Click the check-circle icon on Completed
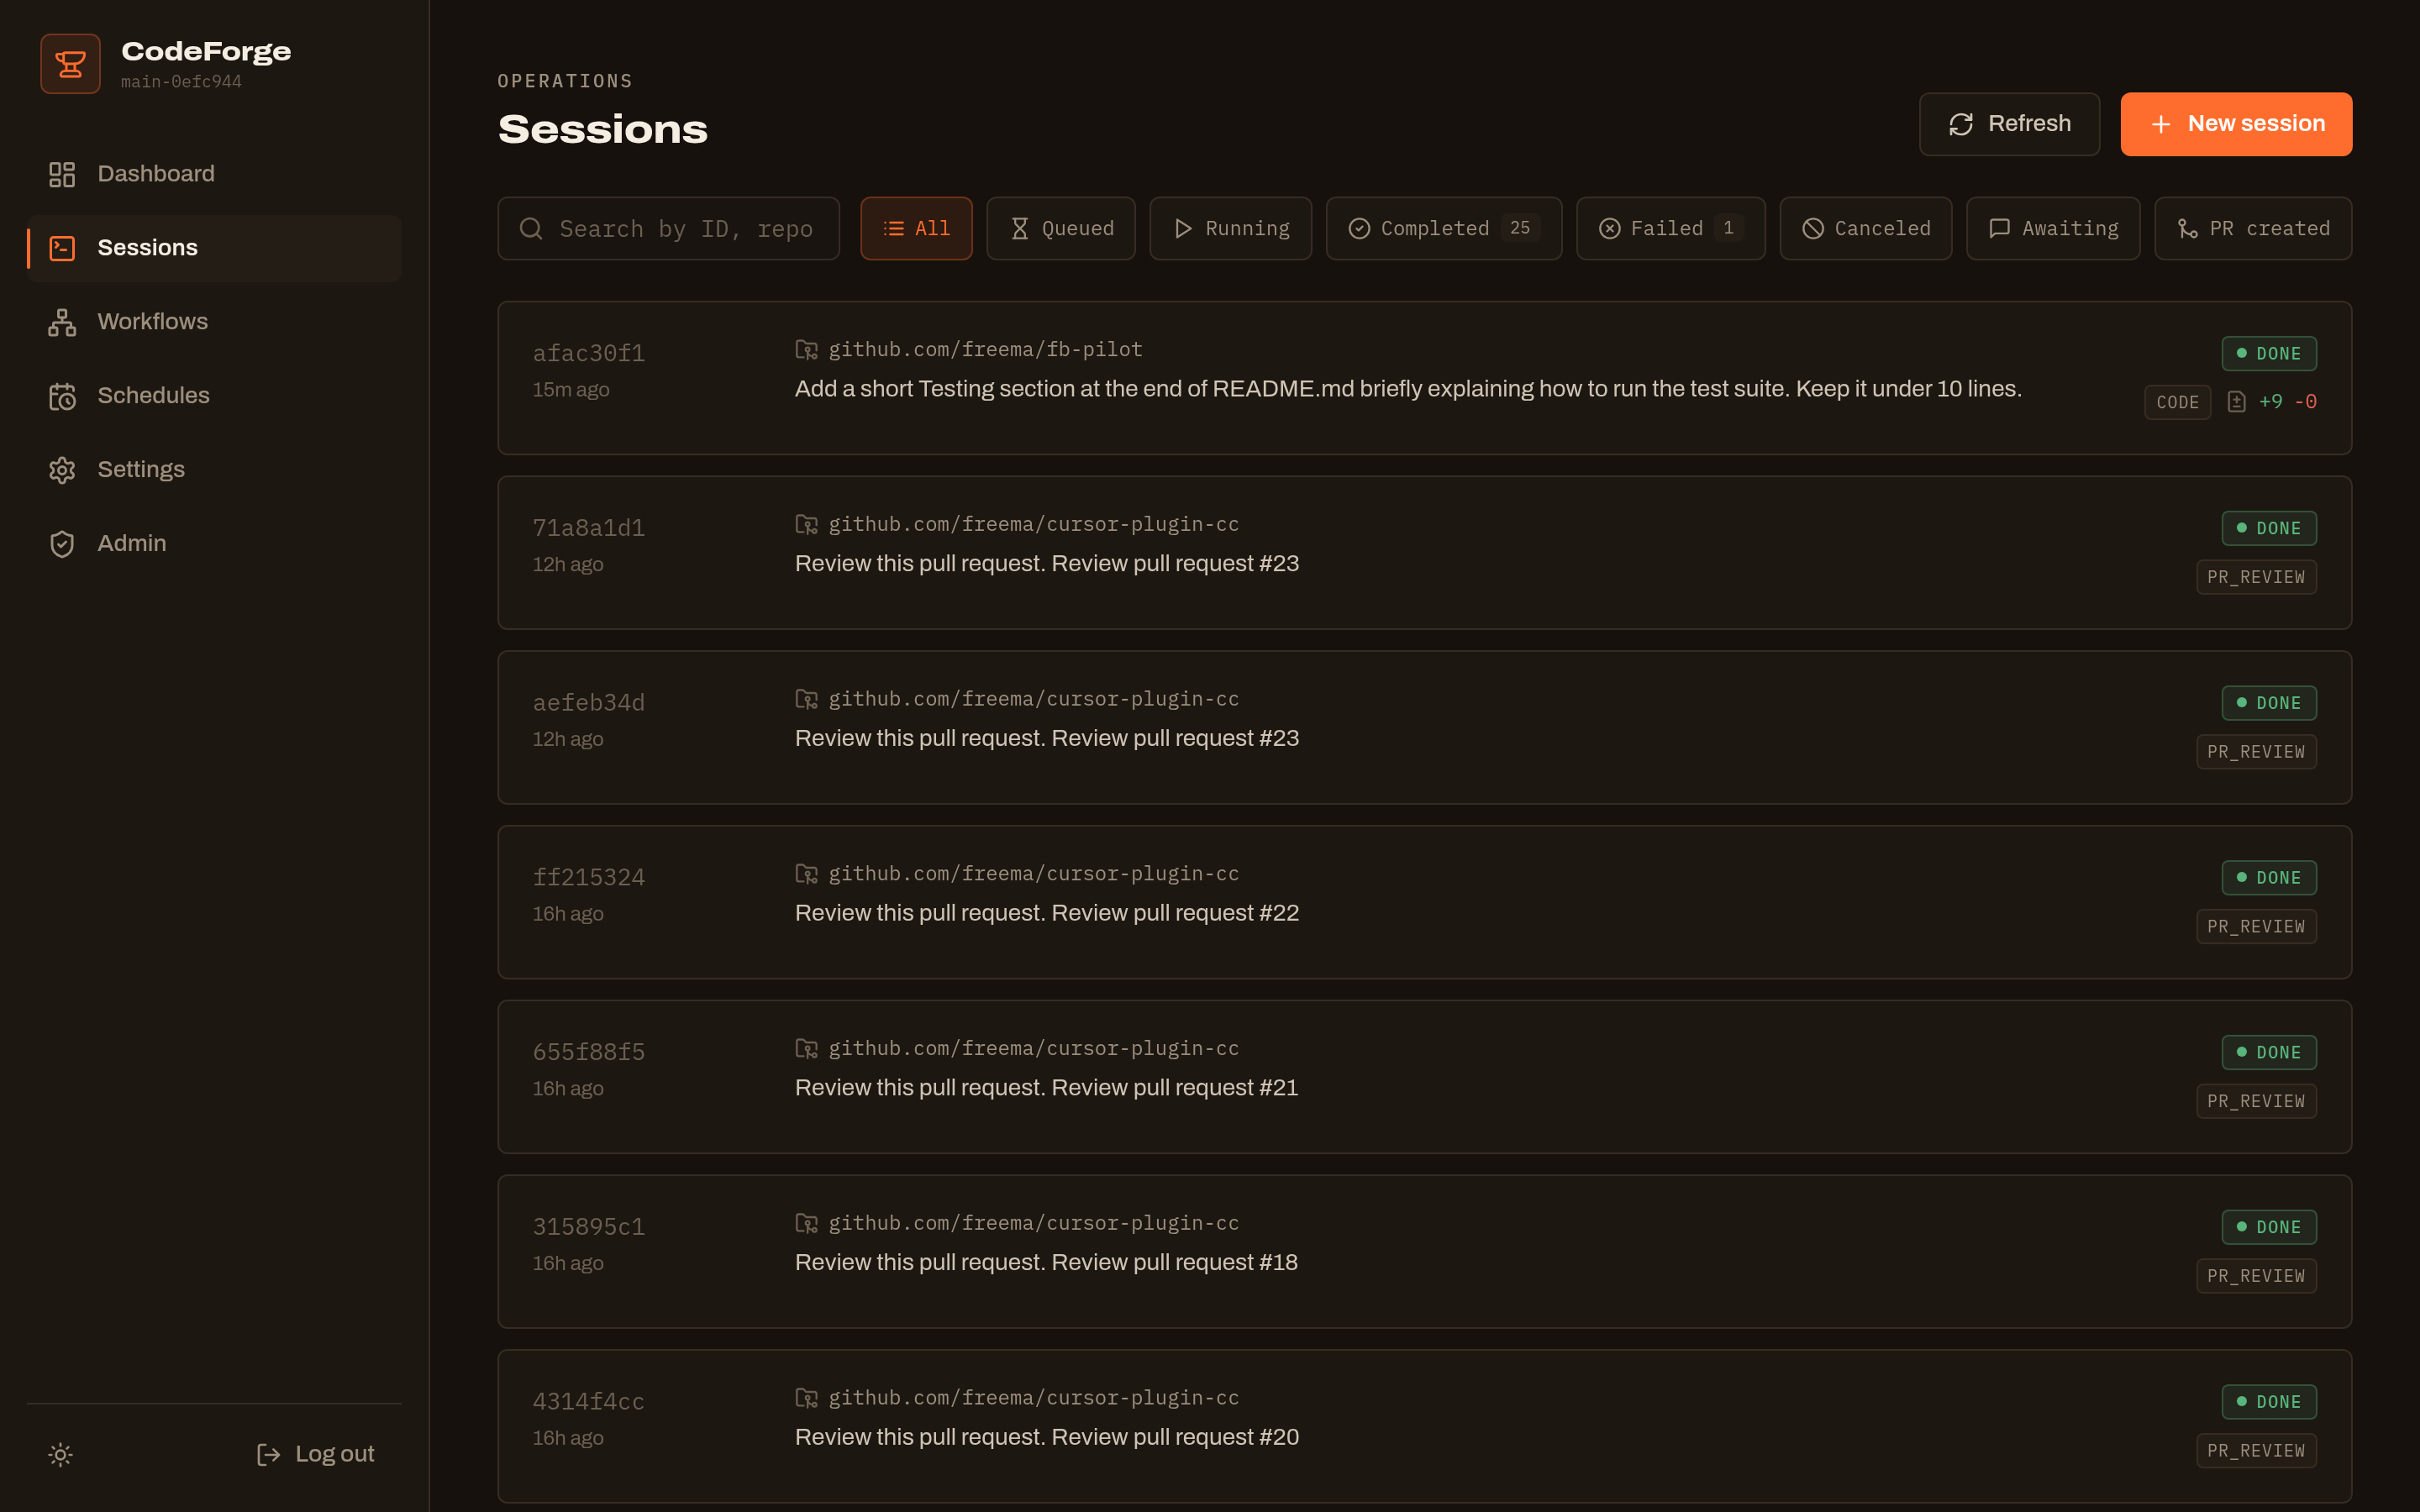2420x1512 pixels. click(x=1359, y=229)
